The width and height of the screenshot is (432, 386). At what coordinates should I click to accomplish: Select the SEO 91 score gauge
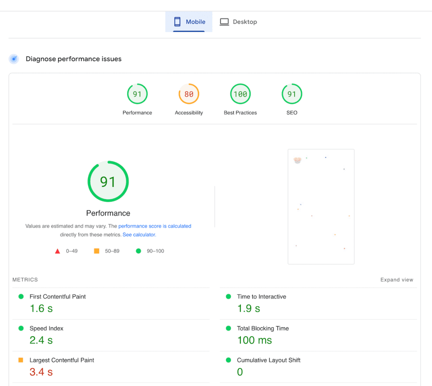coord(292,94)
